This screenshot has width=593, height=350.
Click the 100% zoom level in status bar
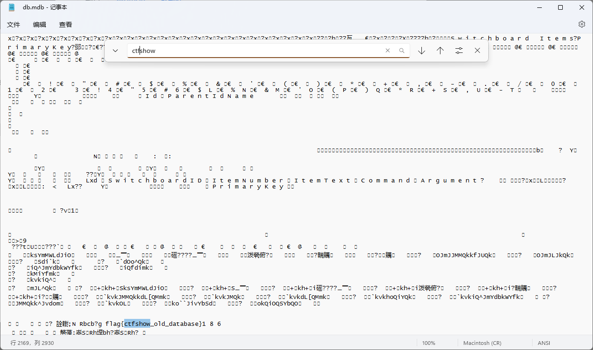click(x=429, y=343)
